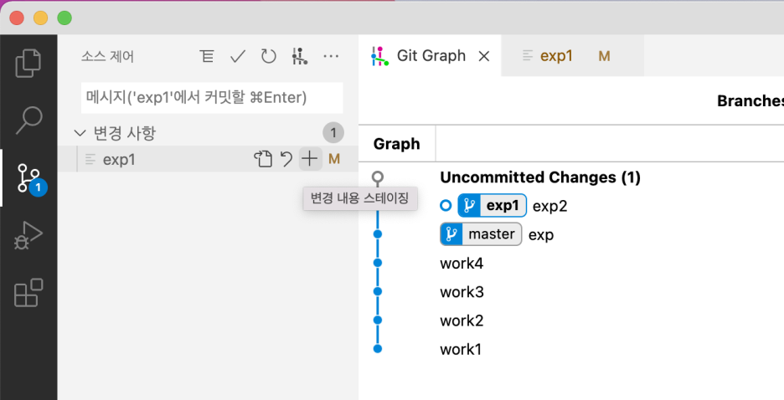Click the yellow minimize window button
The height and width of the screenshot is (400, 784).
pyautogui.click(x=40, y=18)
